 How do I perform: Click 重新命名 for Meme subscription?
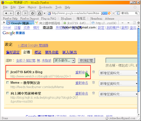click(x=82, y=83)
